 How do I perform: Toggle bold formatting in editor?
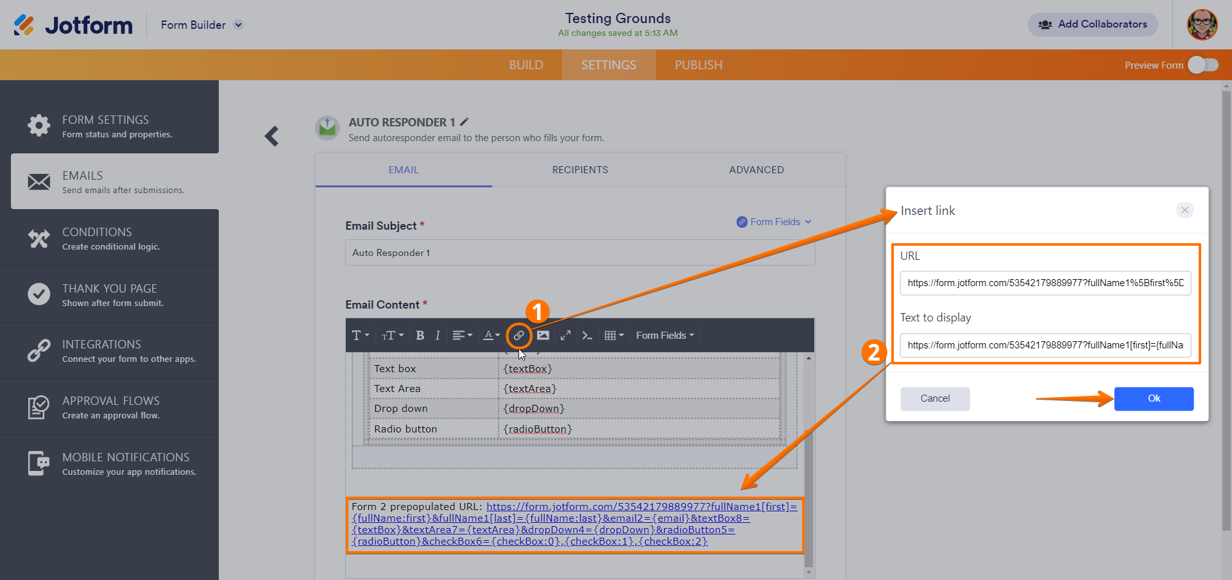pos(420,336)
